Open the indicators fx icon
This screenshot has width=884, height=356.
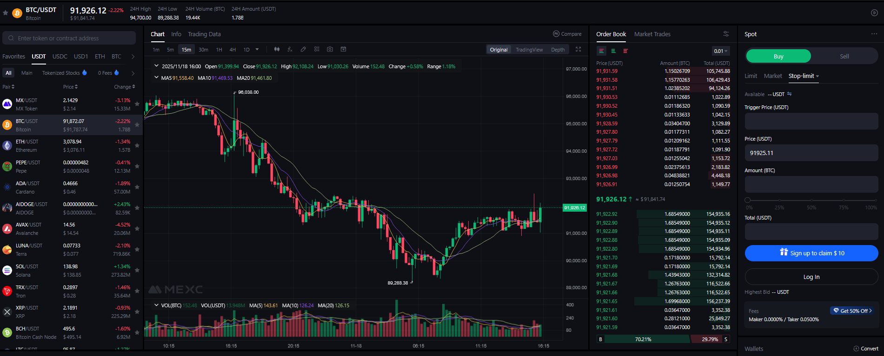pyautogui.click(x=290, y=49)
